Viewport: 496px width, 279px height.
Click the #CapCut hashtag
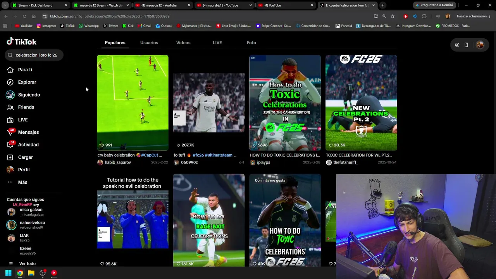click(x=149, y=155)
